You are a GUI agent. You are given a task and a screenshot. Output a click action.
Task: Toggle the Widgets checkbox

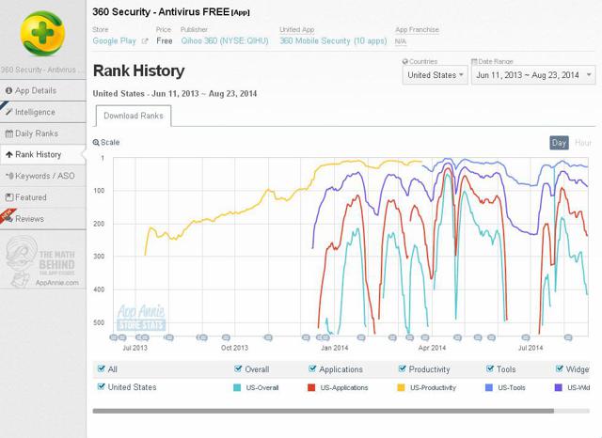[x=560, y=368]
